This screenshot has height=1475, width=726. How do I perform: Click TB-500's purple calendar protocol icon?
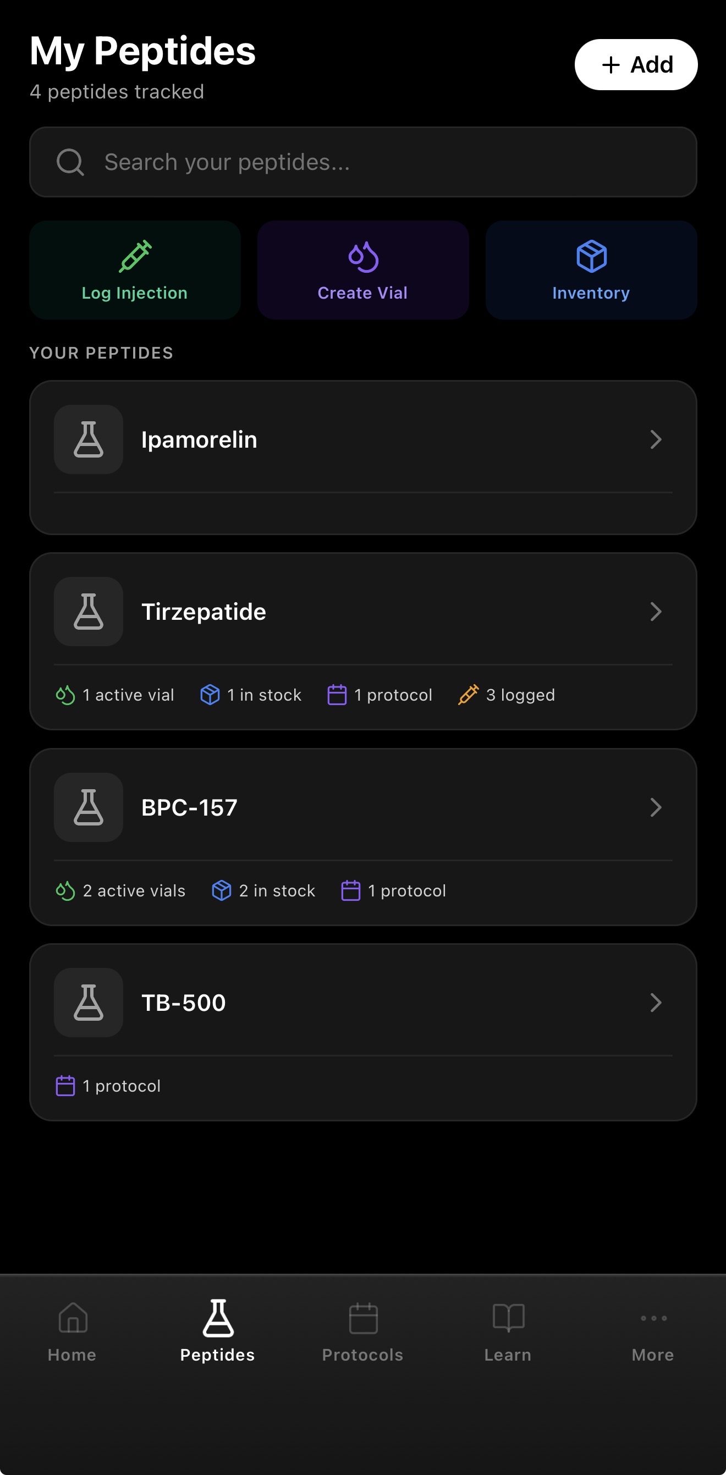point(65,1086)
